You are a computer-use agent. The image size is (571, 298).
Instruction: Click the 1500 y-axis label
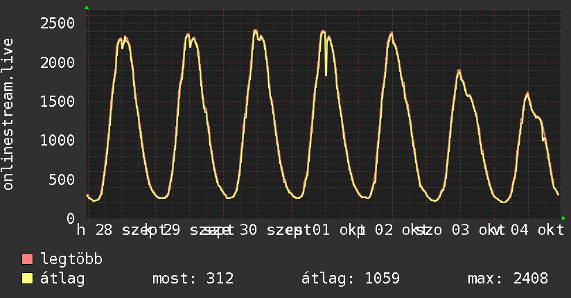[58, 102]
